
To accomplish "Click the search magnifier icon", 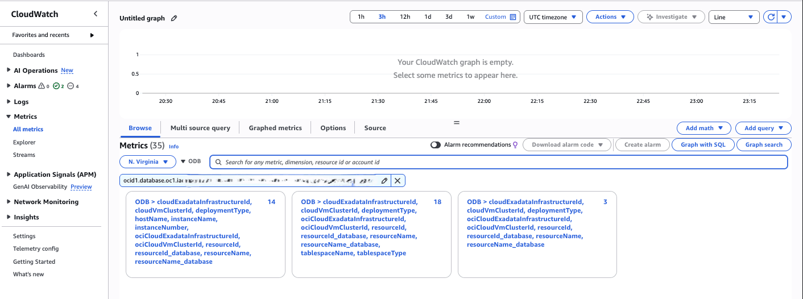I will [218, 162].
